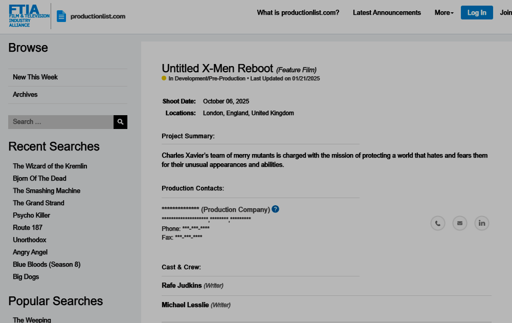Go to Latest Announcements
Viewport: 512px width, 323px height.
387,13
